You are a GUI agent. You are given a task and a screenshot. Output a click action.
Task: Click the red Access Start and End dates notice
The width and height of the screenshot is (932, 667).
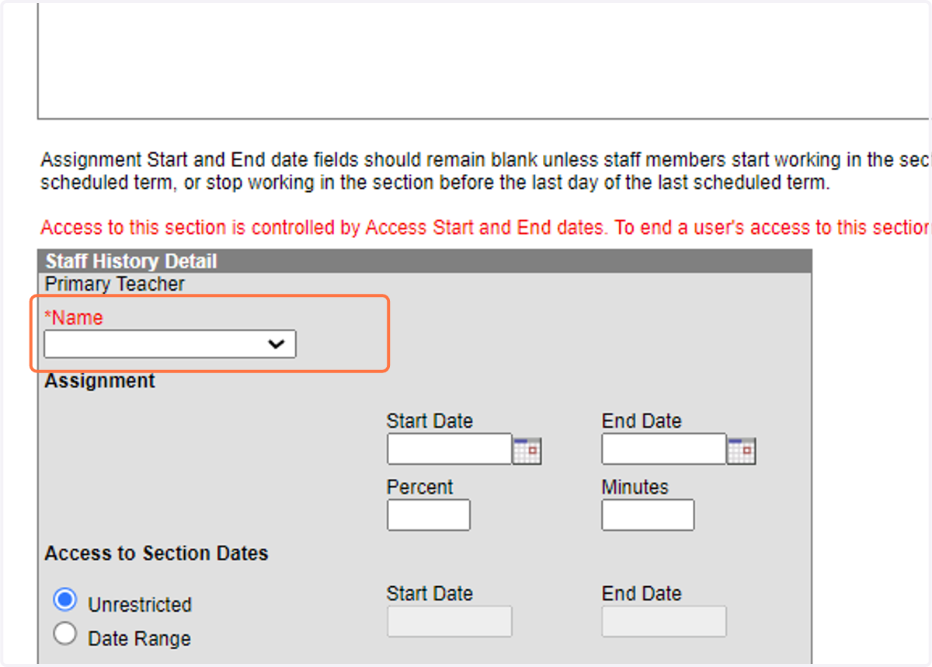pos(485,228)
